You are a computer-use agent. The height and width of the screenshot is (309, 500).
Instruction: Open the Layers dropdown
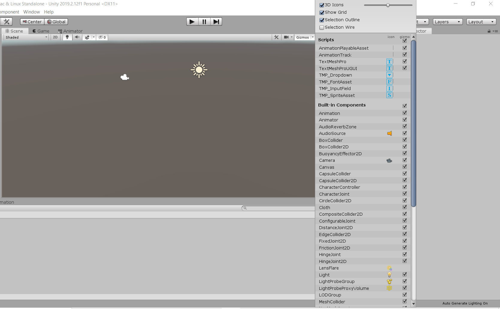pos(447,22)
